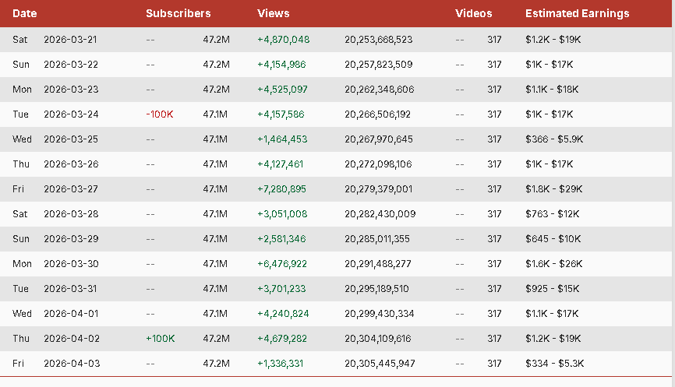Image resolution: width=675 pixels, height=387 pixels.
Task: Click daily views +4,157,586
Action: [x=281, y=114]
